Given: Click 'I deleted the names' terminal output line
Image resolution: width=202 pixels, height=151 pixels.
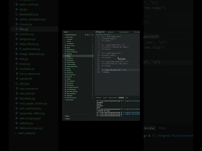Looking at the screenshot, I should 103,111.
